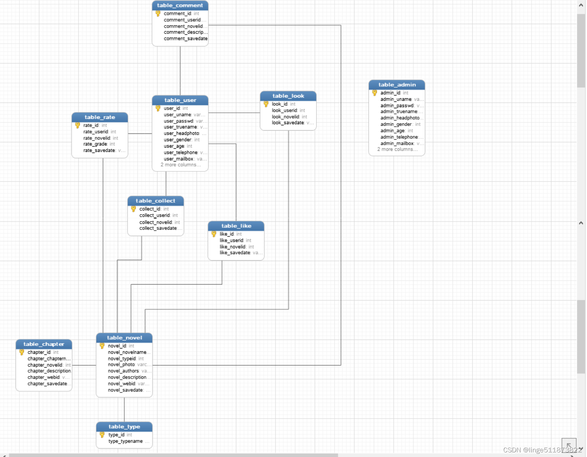Click the lower vertical scrollbar thumb
This screenshot has height=457, width=587.
pos(581,337)
